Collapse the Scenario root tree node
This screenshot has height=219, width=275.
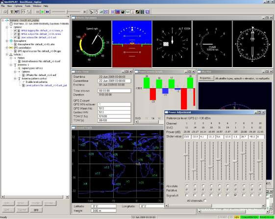coord(3,21)
